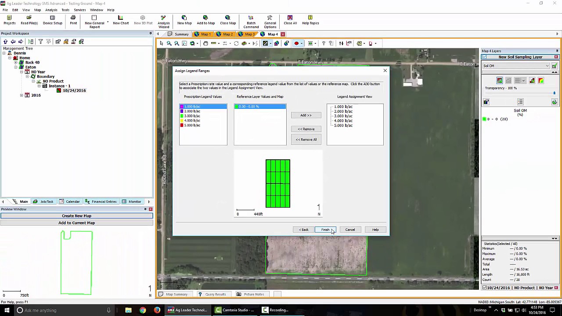Open the File menu

5,10
